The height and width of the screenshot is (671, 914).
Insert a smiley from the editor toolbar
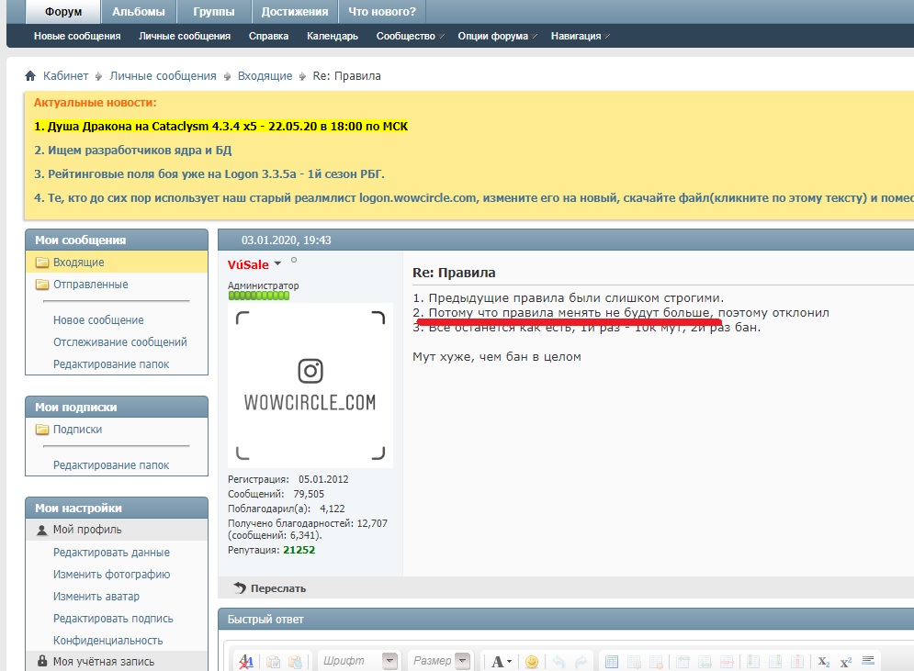pyautogui.click(x=532, y=661)
